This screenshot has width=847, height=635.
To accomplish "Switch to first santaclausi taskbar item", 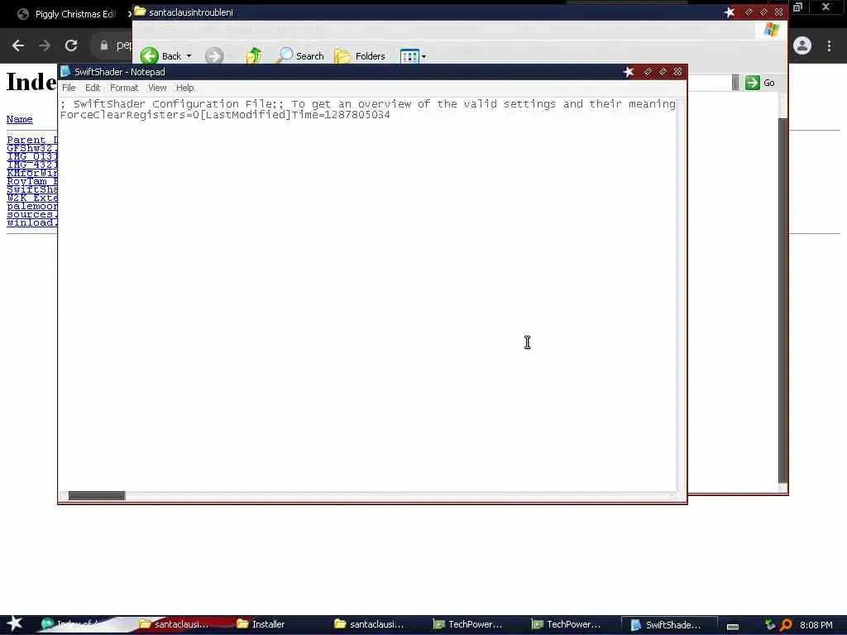I will [x=174, y=624].
